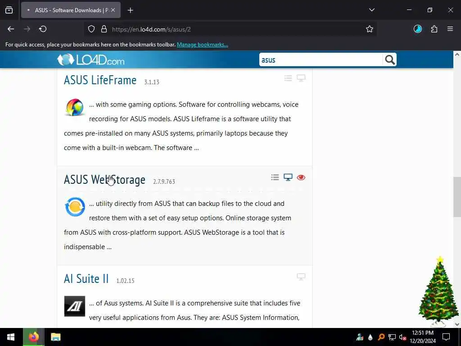Close the ASUS Software Downloads tab
The height and width of the screenshot is (346, 461).
point(113,10)
